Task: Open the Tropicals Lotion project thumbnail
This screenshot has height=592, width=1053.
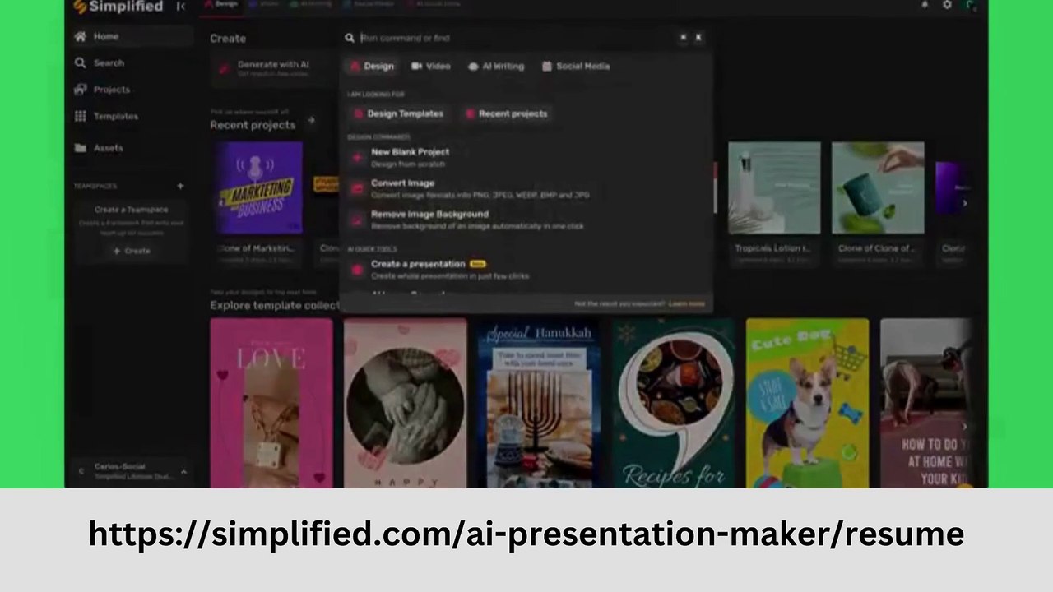Action: (x=774, y=187)
